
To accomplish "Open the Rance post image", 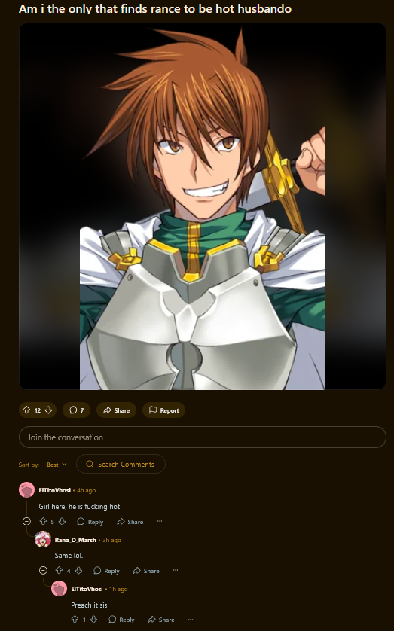I will tap(203, 206).
